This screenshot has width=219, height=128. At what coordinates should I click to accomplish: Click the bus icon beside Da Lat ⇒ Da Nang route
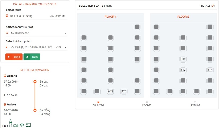(x=7, y=16)
